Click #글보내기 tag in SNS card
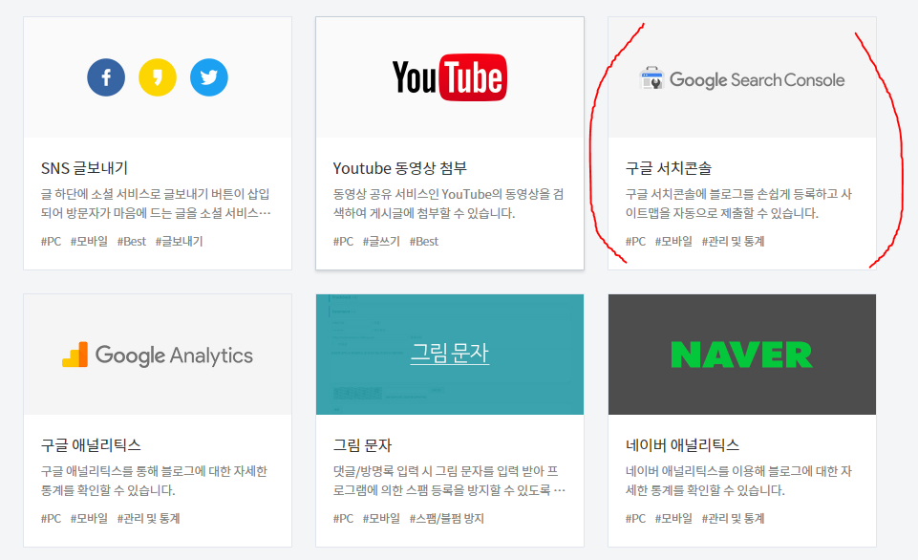The image size is (918, 560). tap(180, 242)
